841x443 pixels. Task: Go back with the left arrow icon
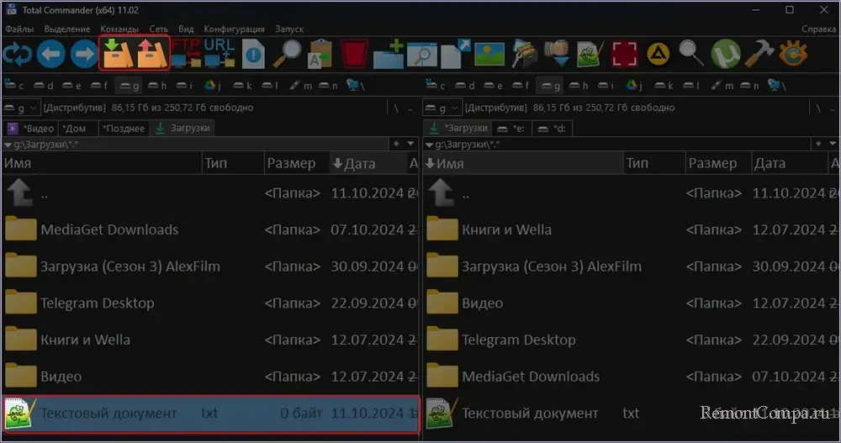[50, 54]
